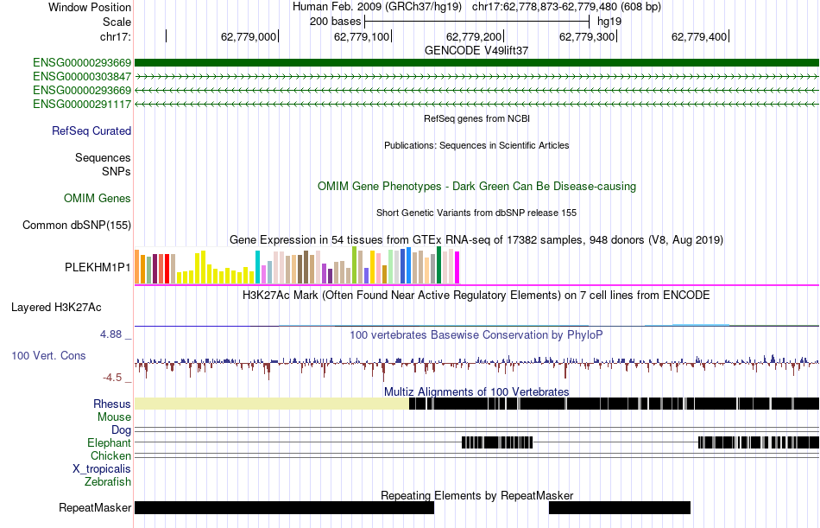Click the 62,779,100 ruler coordinate

(362, 36)
